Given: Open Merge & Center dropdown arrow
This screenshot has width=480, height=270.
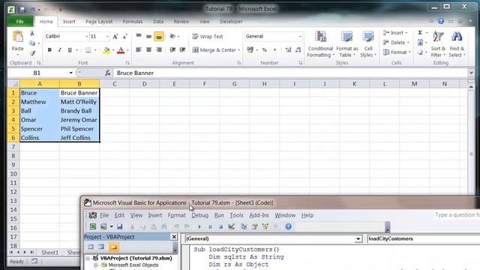Looking at the screenshot, I should pos(239,50).
